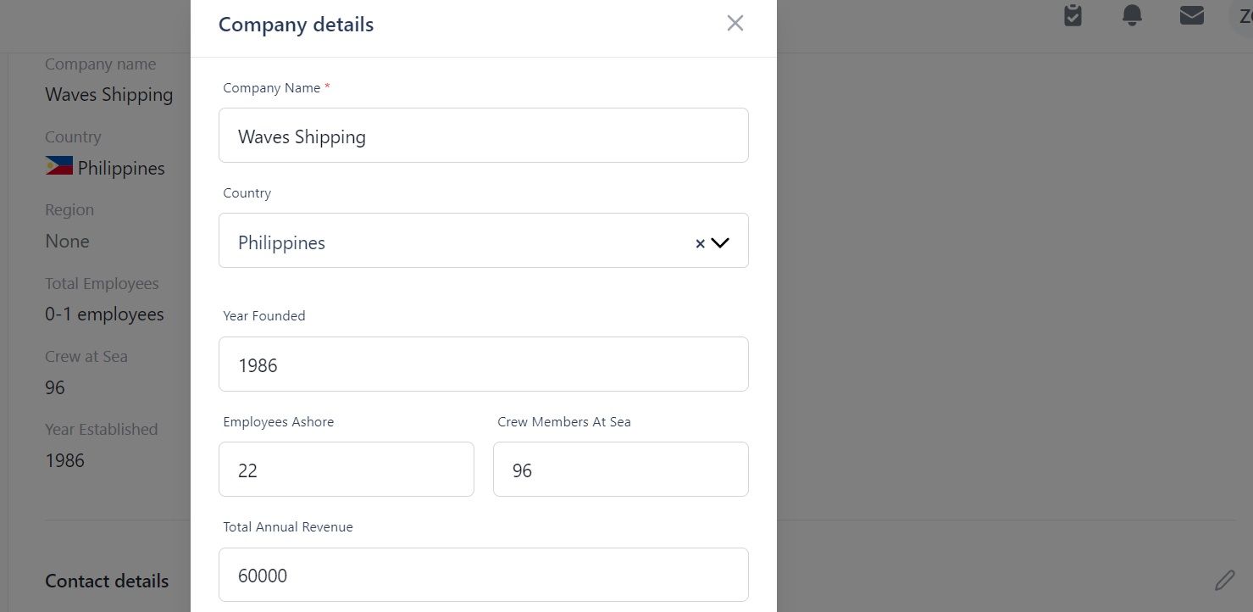This screenshot has height=612, width=1253.
Task: Open the Country select showing Philippines
Action: (x=483, y=241)
